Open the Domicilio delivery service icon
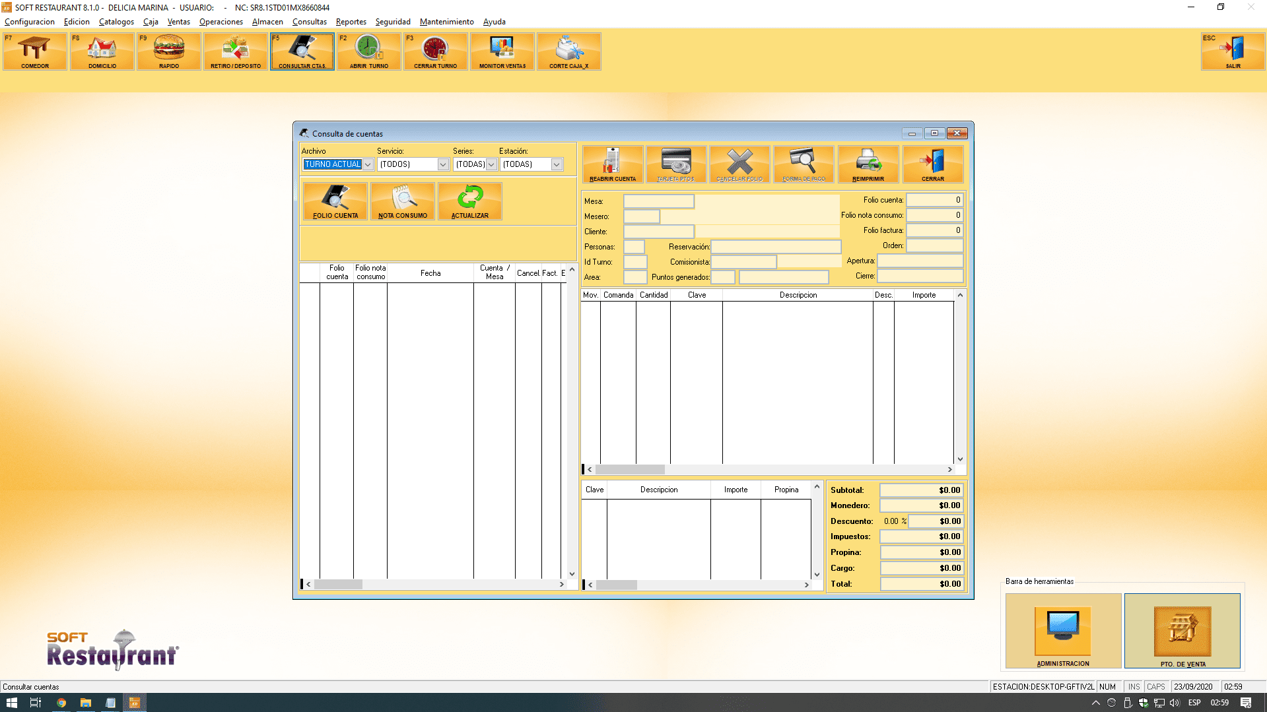The image size is (1267, 712). click(x=102, y=51)
